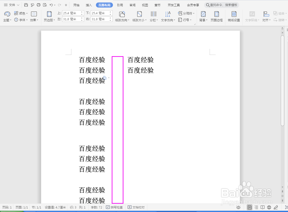This screenshot has height=212, width=288.
Task: Switch to web layout view icon
Action: tap(269, 207)
